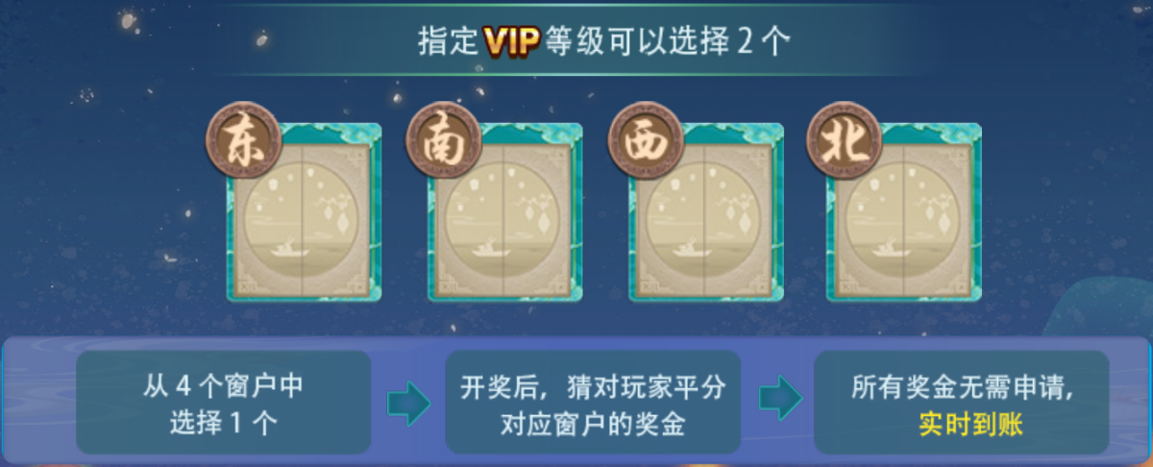This screenshot has height=467, width=1153.
Task: Click the 开奖后猜对玩家平分 step box
Action: pyautogui.click(x=593, y=402)
